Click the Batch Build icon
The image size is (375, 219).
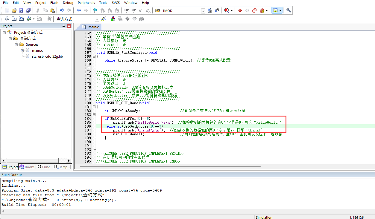(x=29, y=19)
